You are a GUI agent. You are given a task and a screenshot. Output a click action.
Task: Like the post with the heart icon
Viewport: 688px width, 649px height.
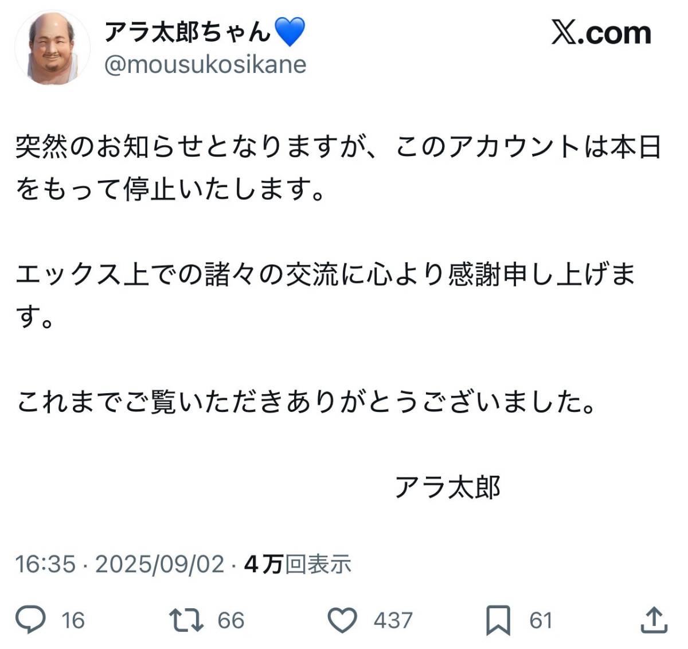point(342,620)
